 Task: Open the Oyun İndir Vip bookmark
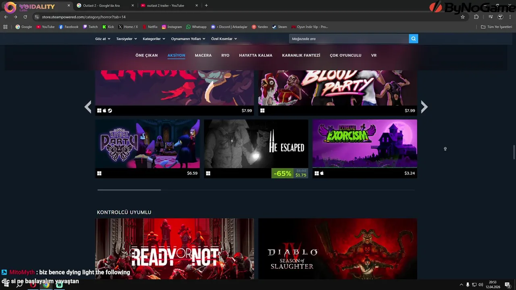310,27
